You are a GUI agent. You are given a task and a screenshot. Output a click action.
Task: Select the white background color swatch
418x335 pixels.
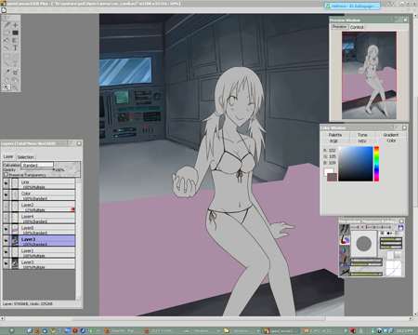(x=328, y=171)
